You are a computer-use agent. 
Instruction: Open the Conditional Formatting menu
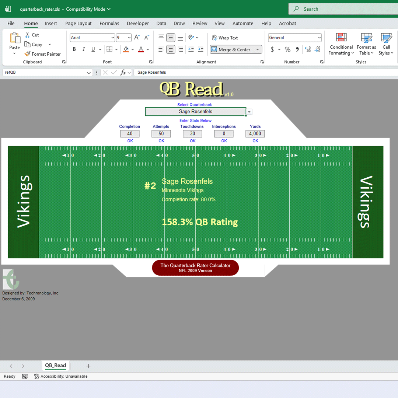coord(341,43)
